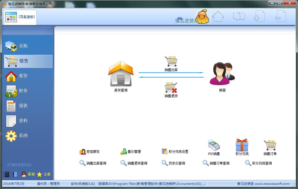The image size is (298, 189).
Task: Open 积分兑现 gift box icon
Action: [242, 145]
